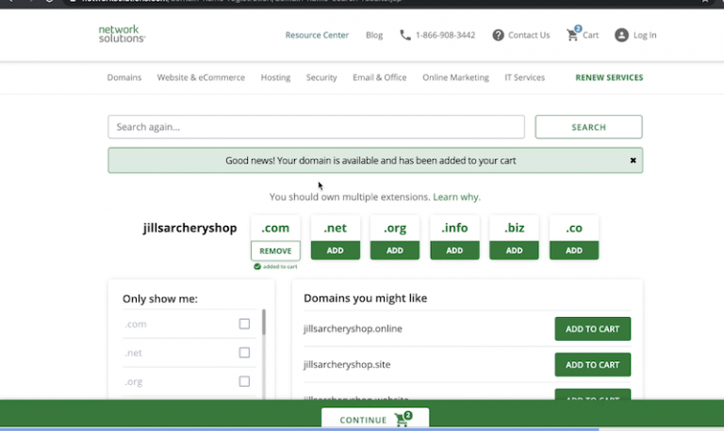The width and height of the screenshot is (724, 431).
Task: Click the Contact Us text link
Action: (529, 35)
